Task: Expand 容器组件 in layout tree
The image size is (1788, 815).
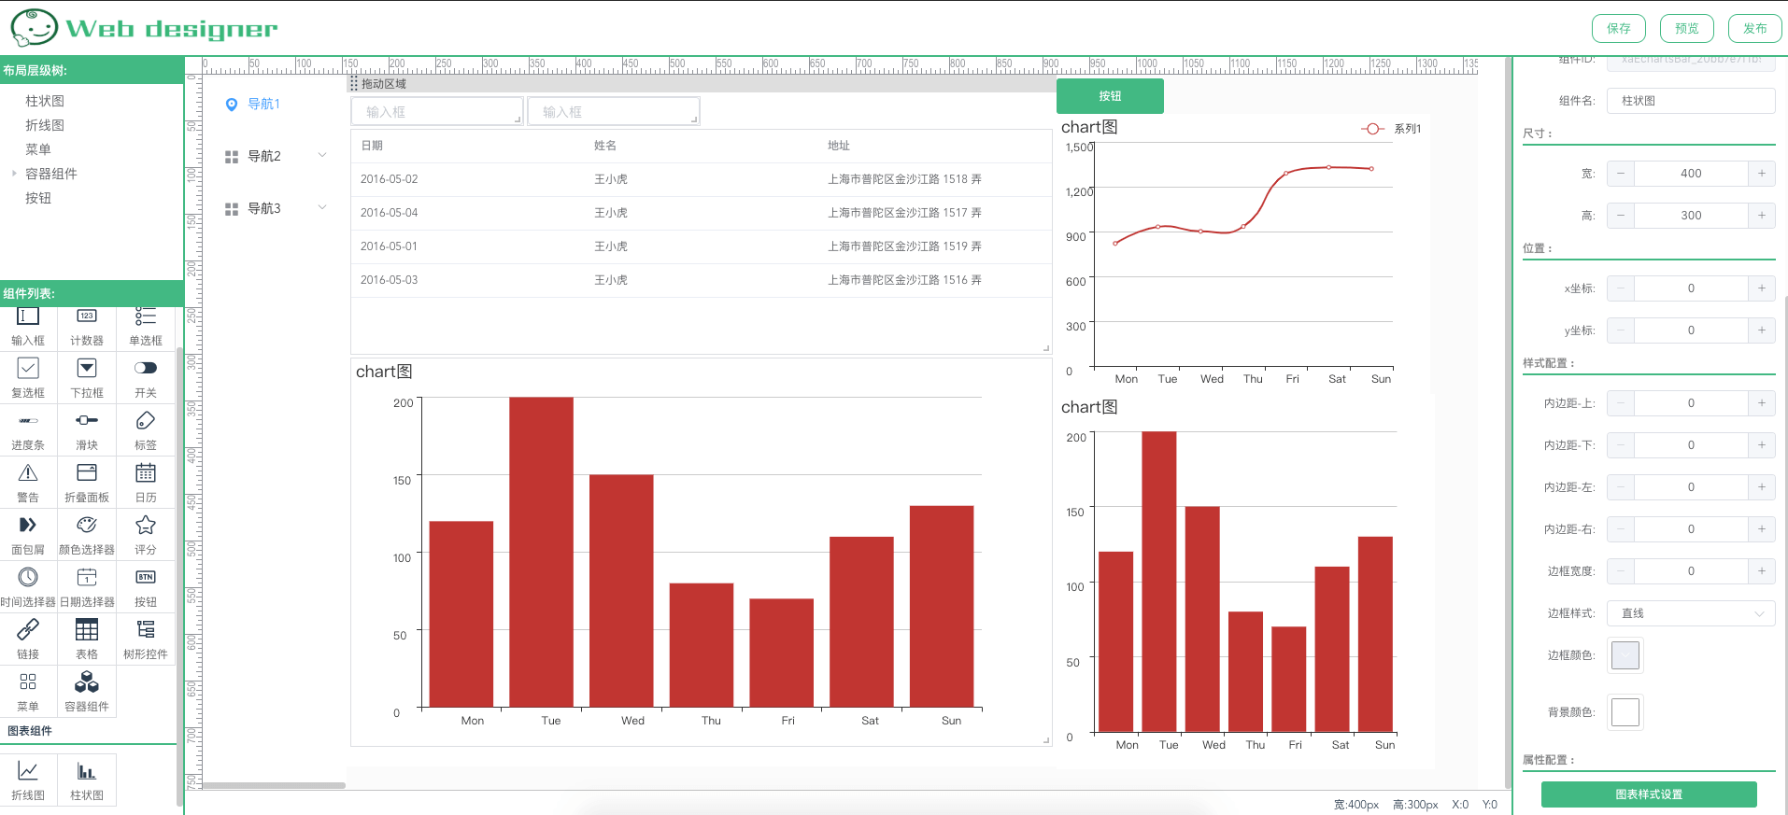Action: (14, 173)
